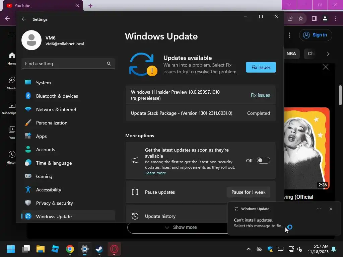The image size is (343, 257).
Task: Open Apps settings
Action: click(68, 136)
